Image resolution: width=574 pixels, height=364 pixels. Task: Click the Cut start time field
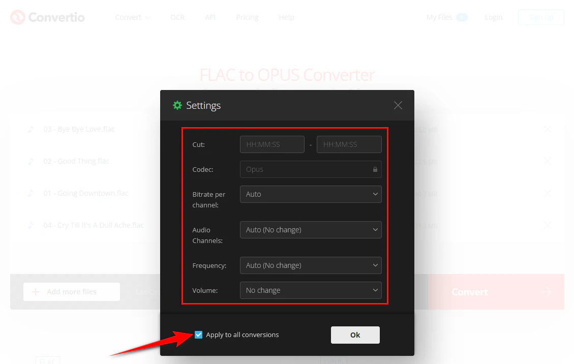(x=272, y=144)
